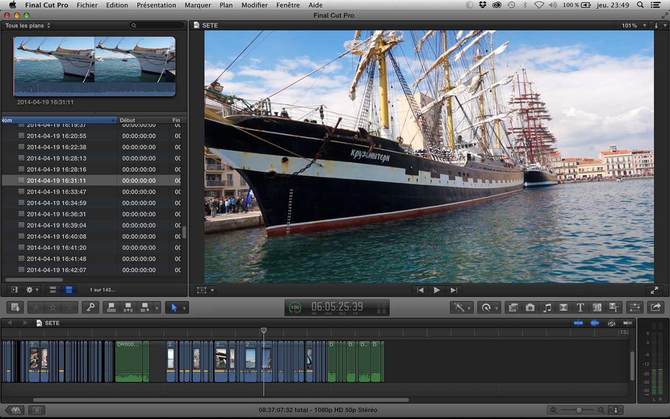Open the Présentation menu
Image resolution: width=670 pixels, height=419 pixels.
(x=157, y=5)
